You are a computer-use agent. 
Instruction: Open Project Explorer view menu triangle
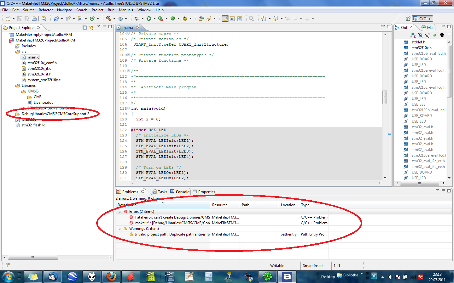click(x=98, y=26)
